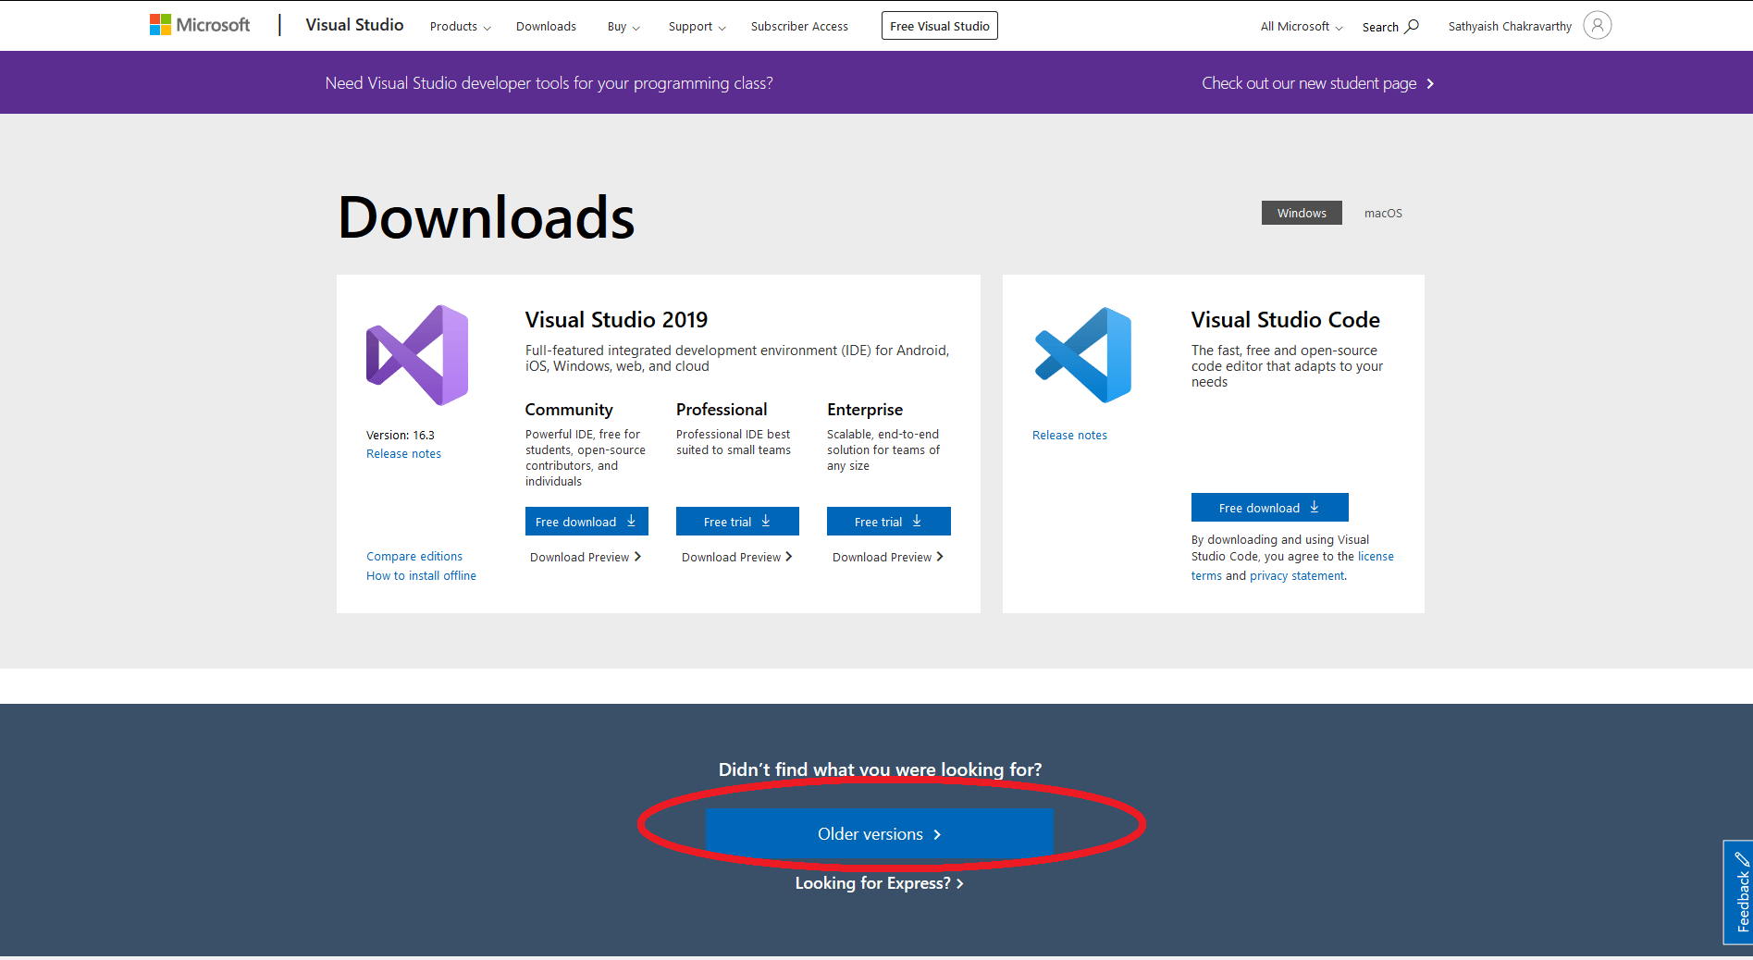Click the Feedback pencil tab on right edge
Screen dimensions: 1753x960
1741,892
